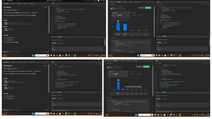Click the nums input field in the 78. Subsets description test result
212x119 pixels.
pyautogui.click(x=77, y=49)
